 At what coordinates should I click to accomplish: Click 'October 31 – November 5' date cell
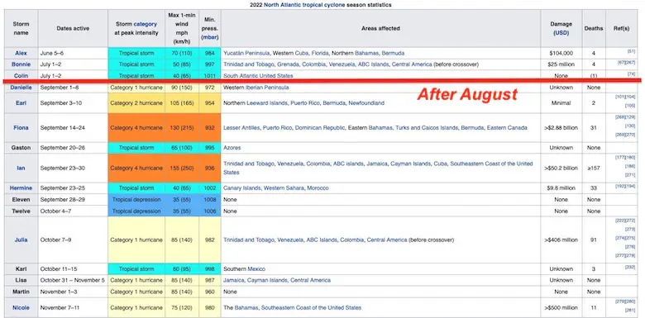click(73, 280)
